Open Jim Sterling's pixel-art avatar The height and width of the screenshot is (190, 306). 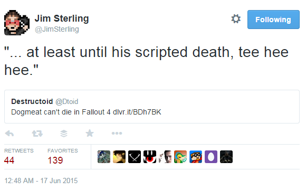(17, 23)
